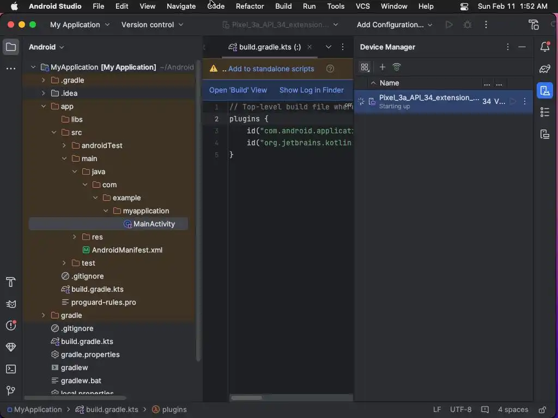Click Add new device plus icon
This screenshot has height=418, width=558.
[382, 67]
